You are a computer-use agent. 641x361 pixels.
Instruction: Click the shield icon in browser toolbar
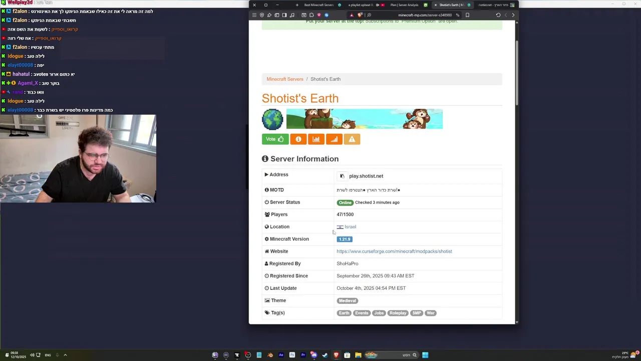click(x=262, y=15)
